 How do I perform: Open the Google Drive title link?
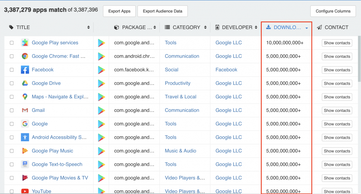coord(46,83)
